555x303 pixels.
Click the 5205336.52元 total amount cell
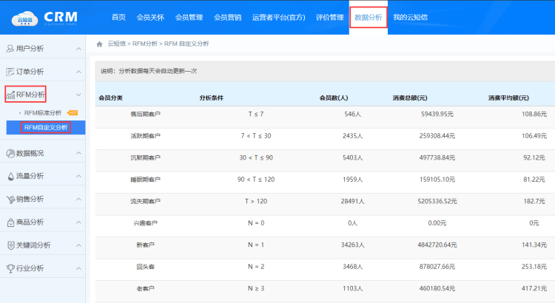click(437, 201)
